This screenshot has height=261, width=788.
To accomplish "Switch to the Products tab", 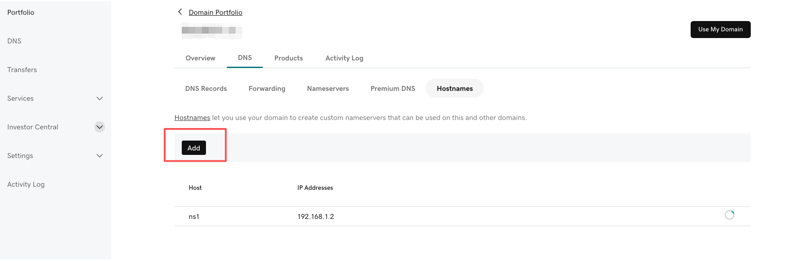I will tap(289, 58).
